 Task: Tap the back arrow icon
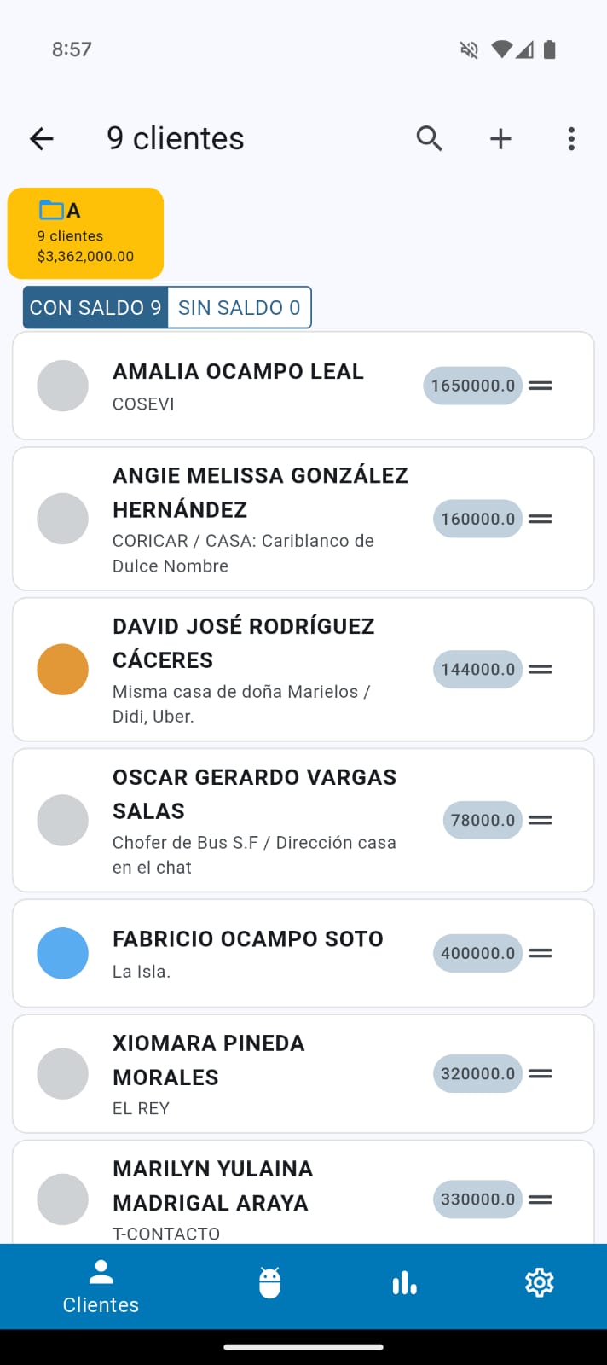41,138
